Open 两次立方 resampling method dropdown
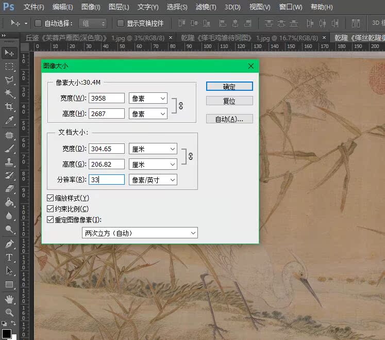 [140, 233]
